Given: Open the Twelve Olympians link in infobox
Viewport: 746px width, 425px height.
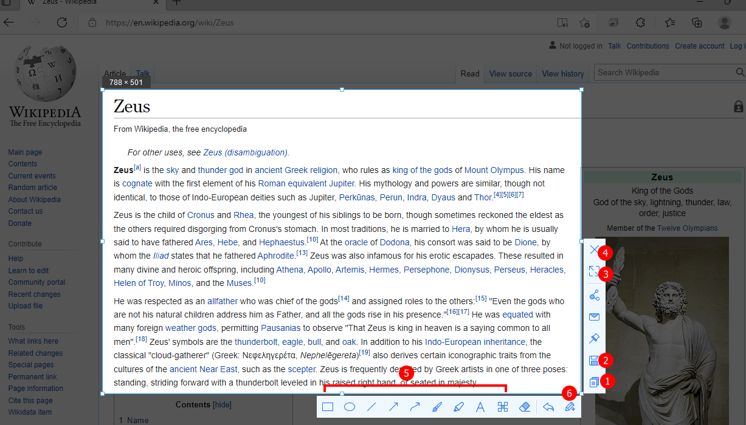Looking at the screenshot, I should point(687,228).
